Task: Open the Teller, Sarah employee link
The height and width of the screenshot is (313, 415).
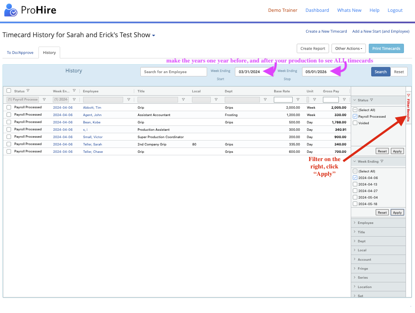Action: click(x=92, y=144)
